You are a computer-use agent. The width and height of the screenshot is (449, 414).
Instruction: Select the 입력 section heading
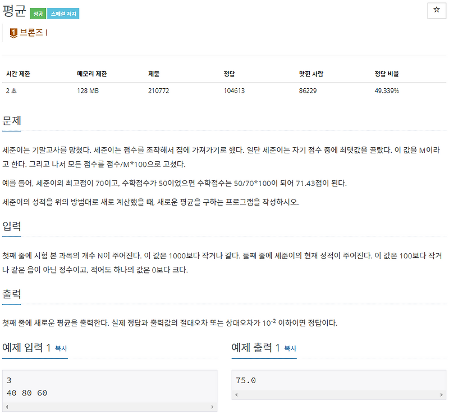(x=10, y=227)
